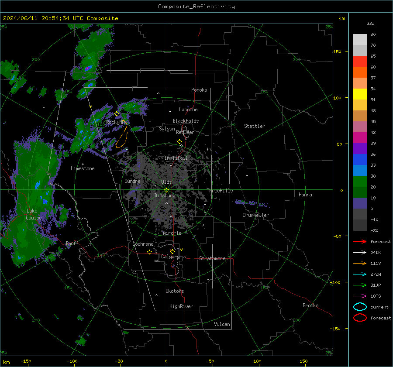Click the Calgary city label
The image size is (393, 367).
[x=170, y=257]
